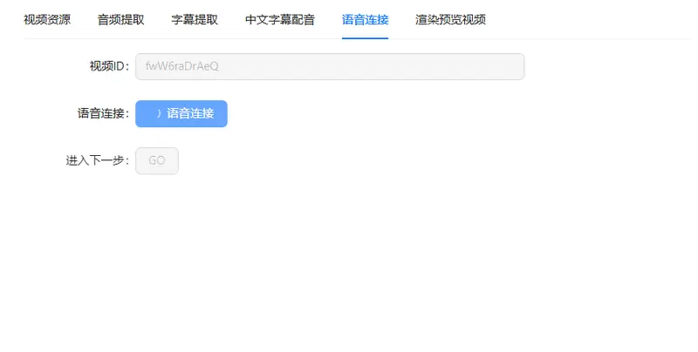Click the active 语音连接 tab
698x352 pixels.
tap(366, 19)
